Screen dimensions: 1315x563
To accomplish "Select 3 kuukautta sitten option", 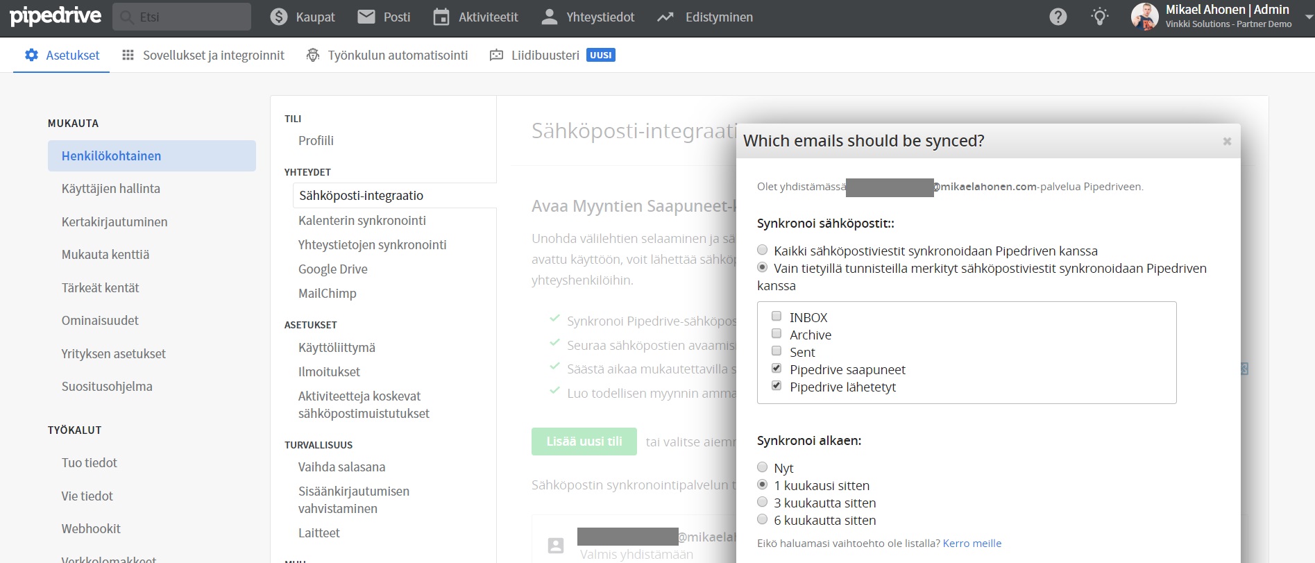I will click(762, 502).
